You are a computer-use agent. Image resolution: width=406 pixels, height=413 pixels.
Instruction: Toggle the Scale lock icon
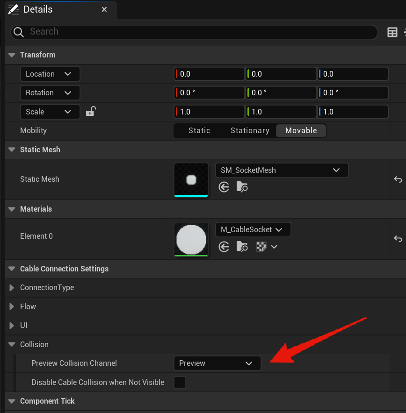click(91, 112)
